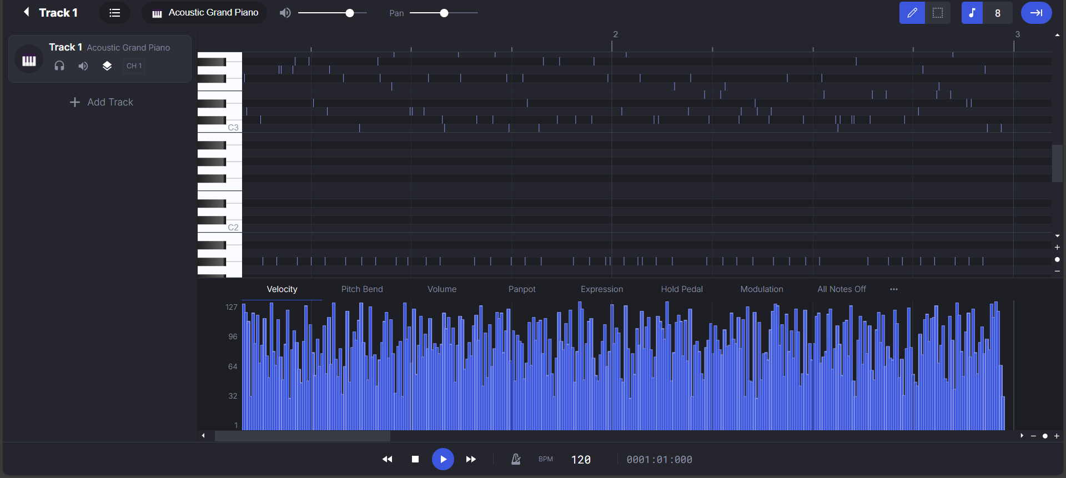The image size is (1066, 478).
Task: Open the more control tabs ellipsis
Action: point(894,289)
